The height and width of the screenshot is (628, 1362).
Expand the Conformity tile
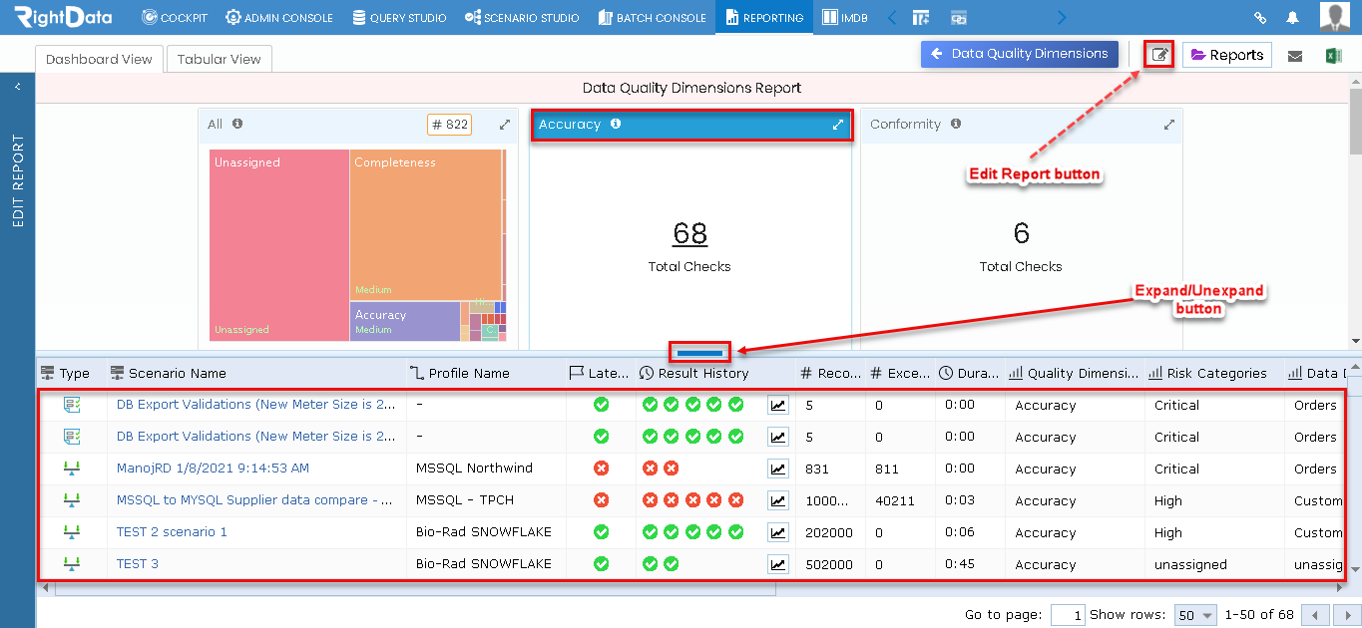(x=1168, y=125)
